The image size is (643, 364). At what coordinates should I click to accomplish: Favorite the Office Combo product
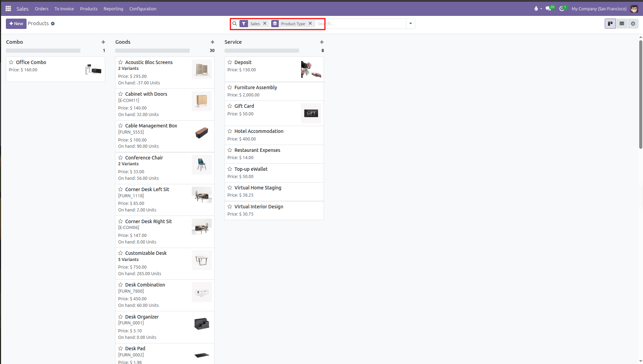(x=11, y=62)
